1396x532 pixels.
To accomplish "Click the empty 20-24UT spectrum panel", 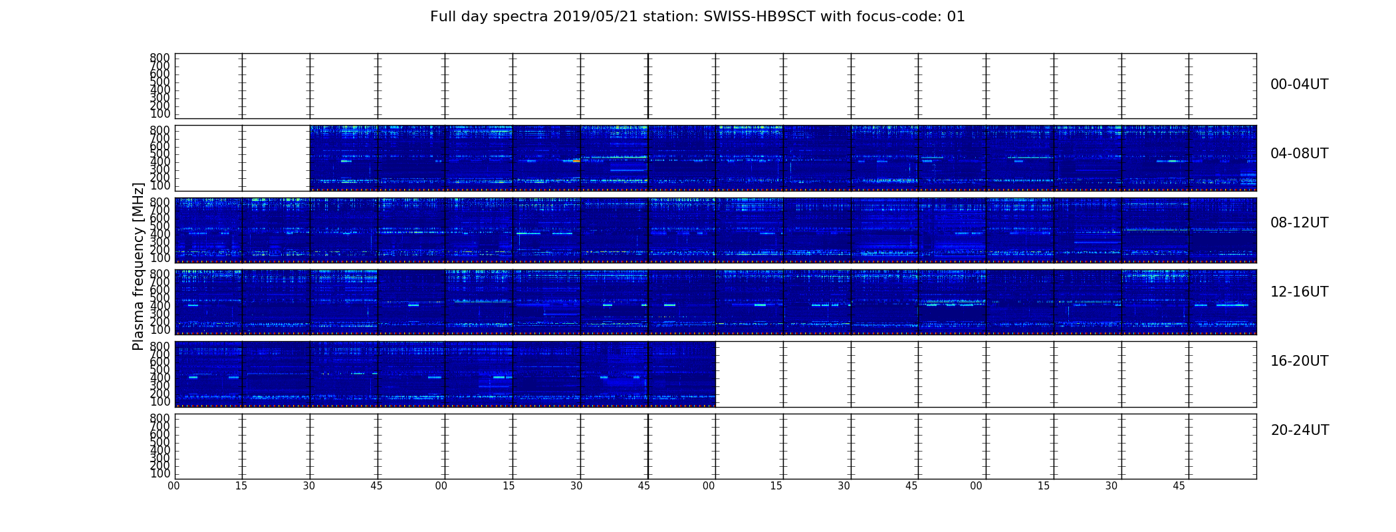I will pos(715,446).
